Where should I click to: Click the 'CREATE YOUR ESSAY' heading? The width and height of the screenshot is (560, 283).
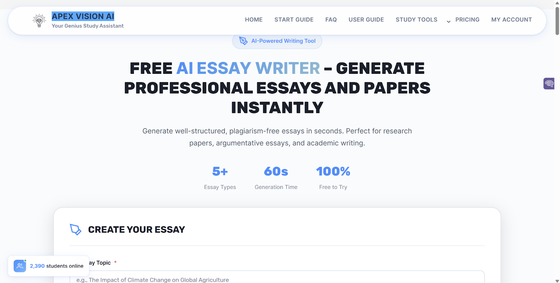pyautogui.click(x=136, y=229)
